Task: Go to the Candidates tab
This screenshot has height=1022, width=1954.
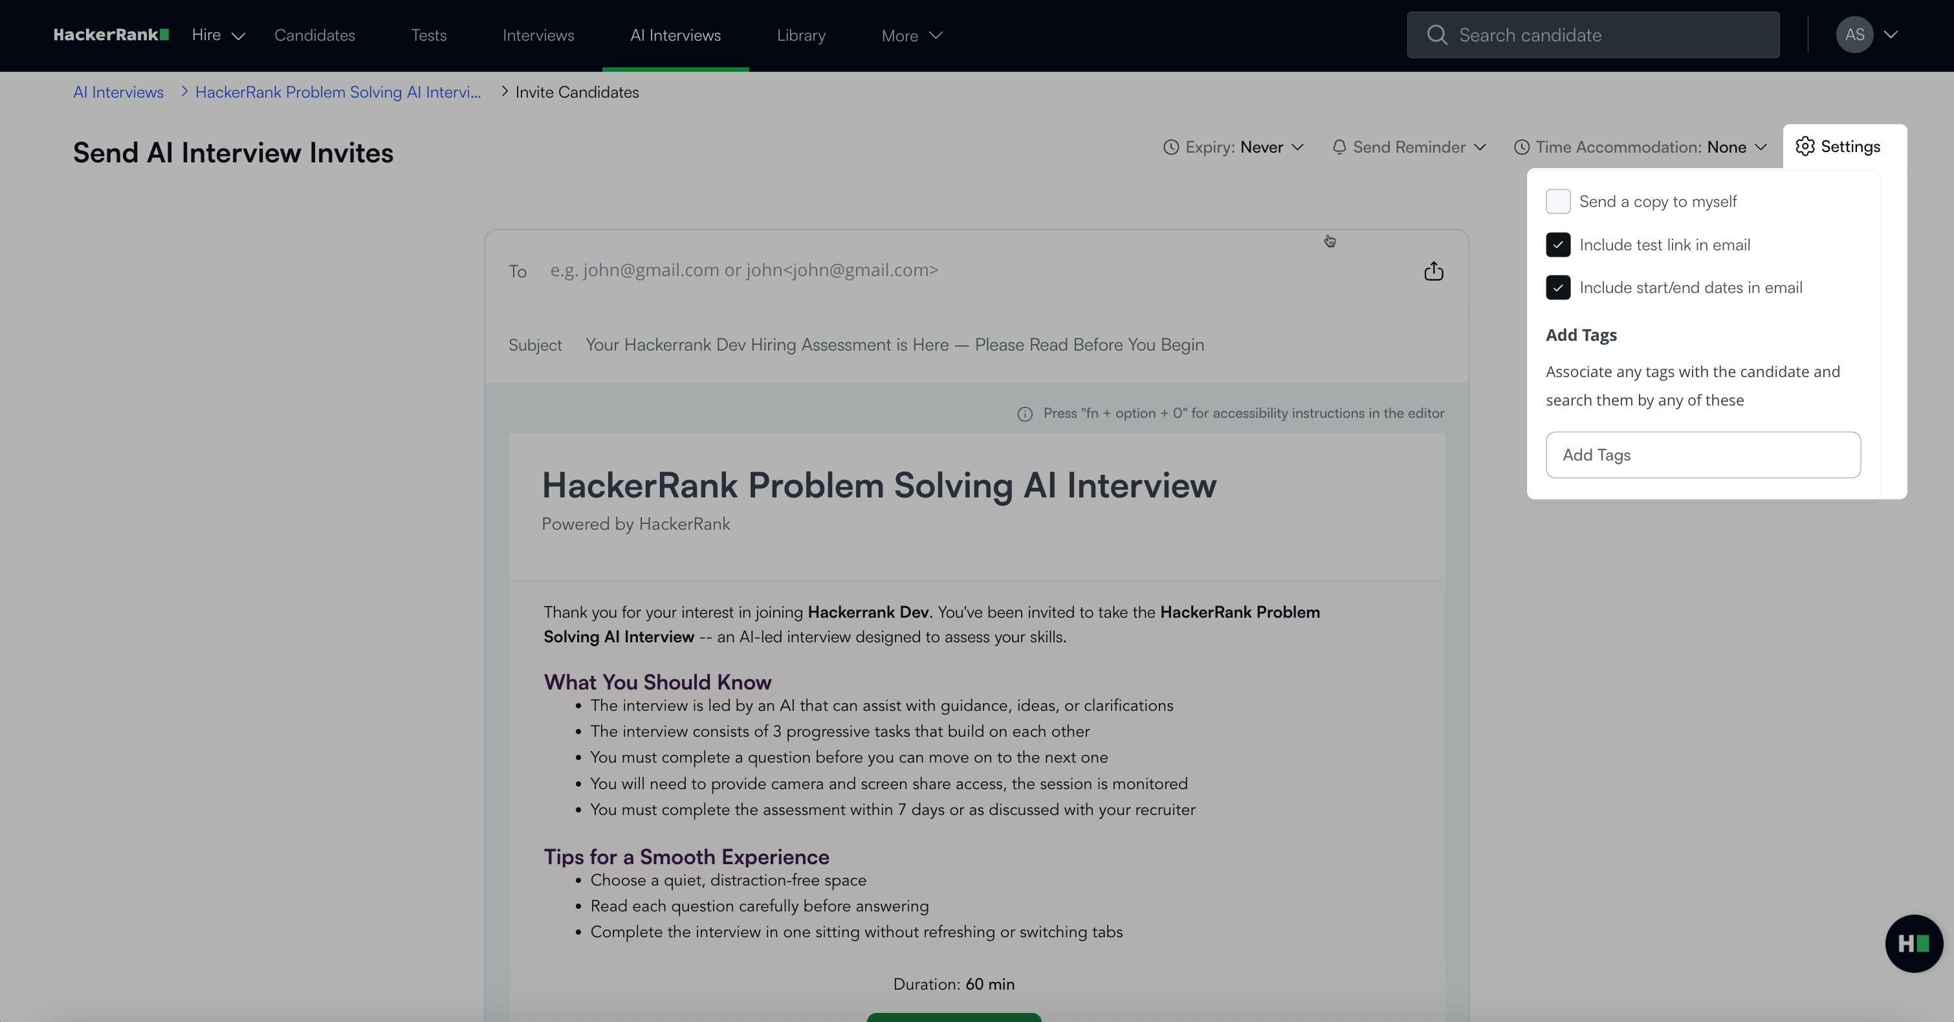Action: 315,35
